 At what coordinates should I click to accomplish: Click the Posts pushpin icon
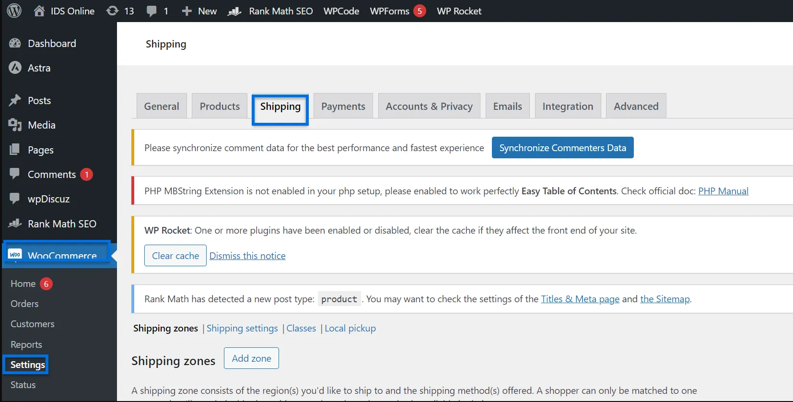tap(15, 100)
